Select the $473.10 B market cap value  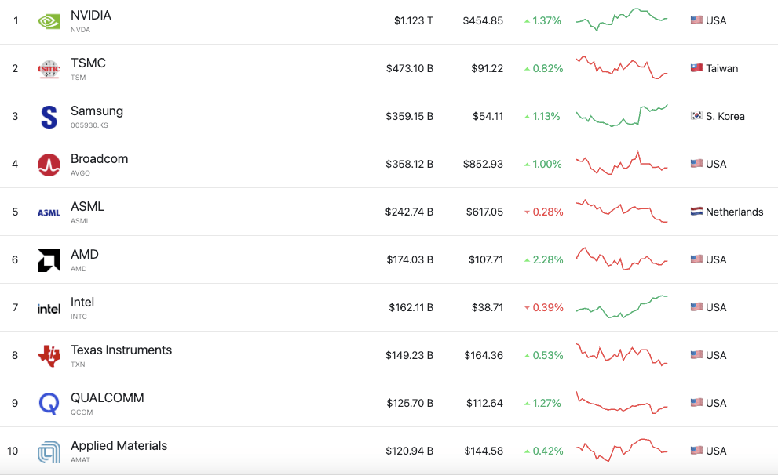tap(410, 68)
